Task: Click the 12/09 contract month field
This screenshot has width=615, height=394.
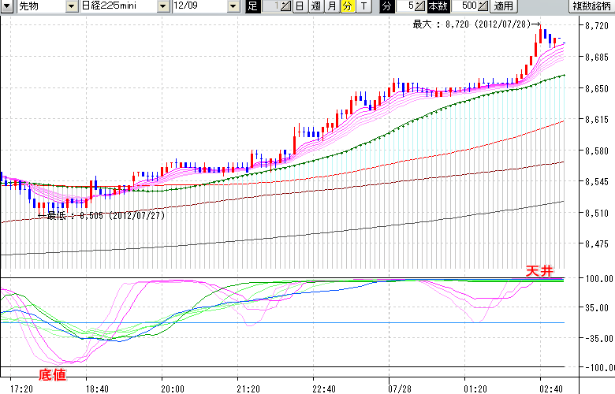Action: [x=199, y=6]
